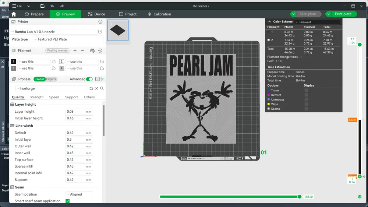Edit filament 2 preset
Image resolution: width=368 pixels, height=207 pixels.
pos(102,62)
